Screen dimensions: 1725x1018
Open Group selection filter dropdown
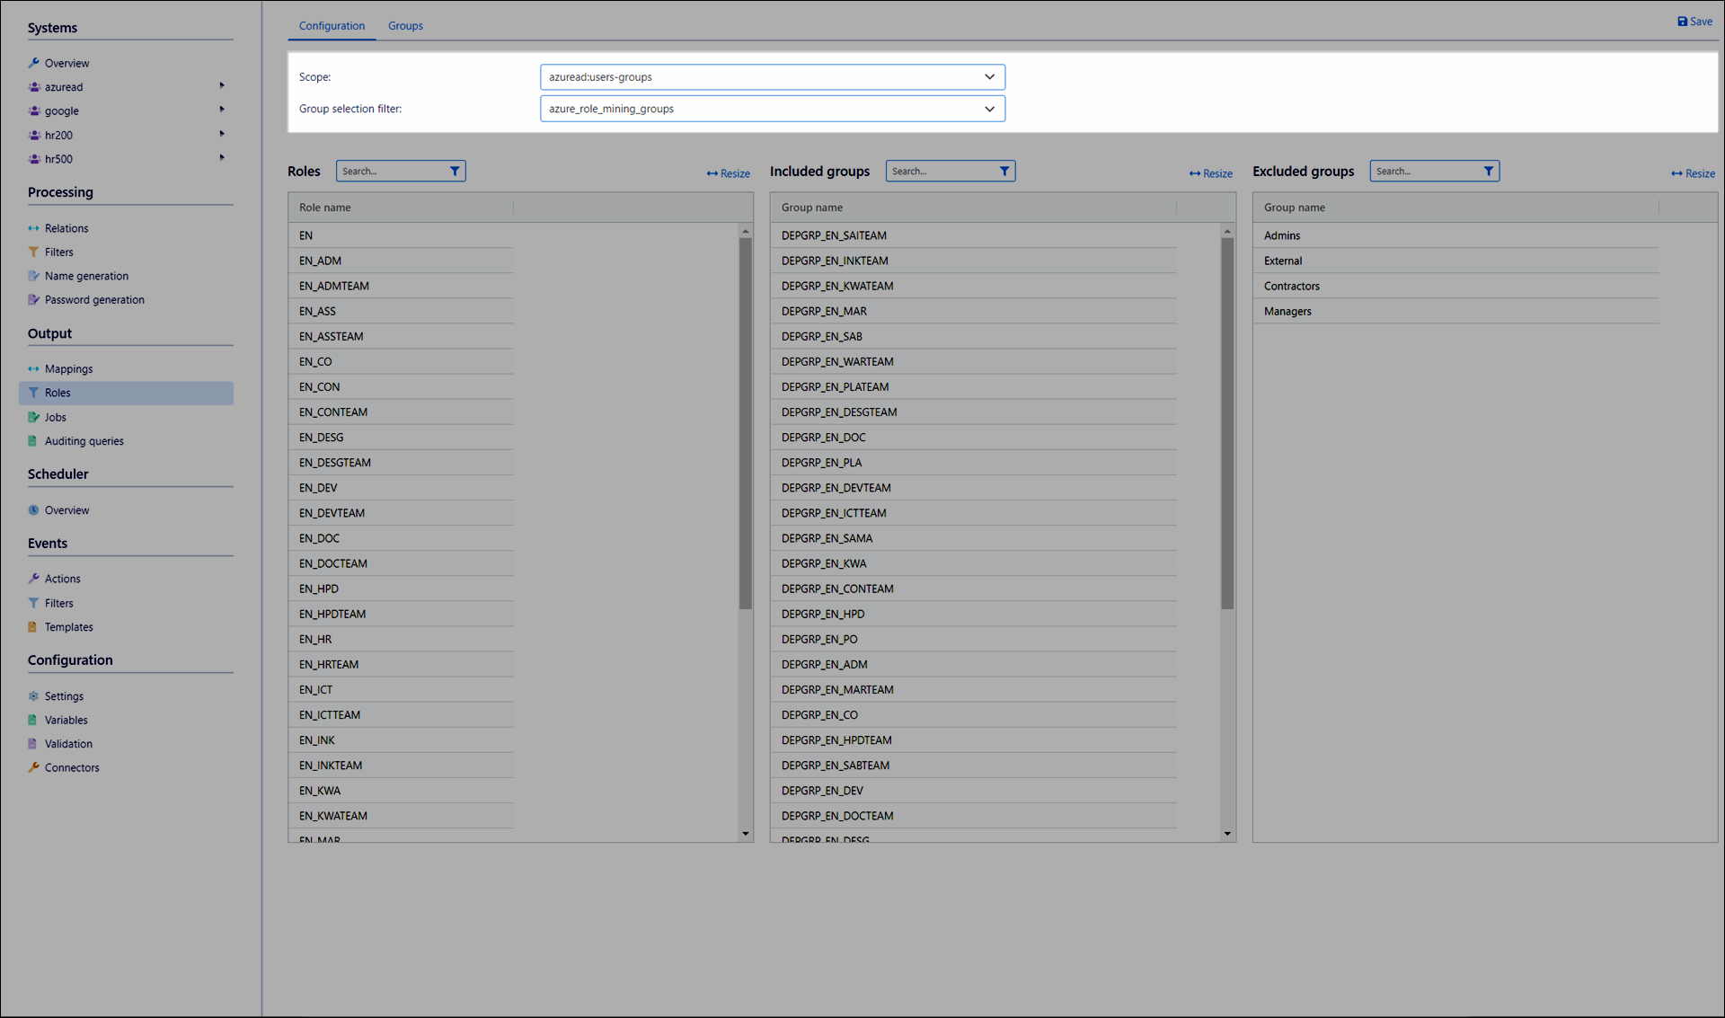tap(772, 109)
